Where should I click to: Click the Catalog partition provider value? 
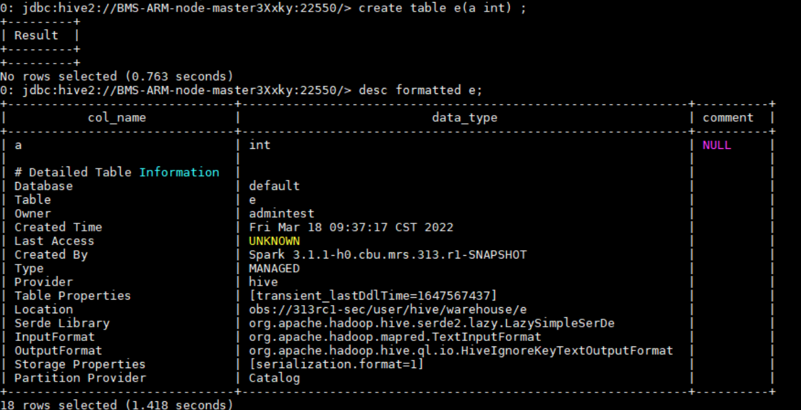pos(274,378)
